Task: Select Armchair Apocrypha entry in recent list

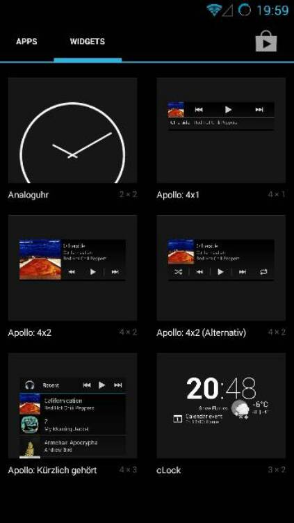Action: pyautogui.click(x=73, y=446)
